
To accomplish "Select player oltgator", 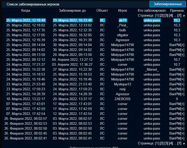I will coord(122,35).
